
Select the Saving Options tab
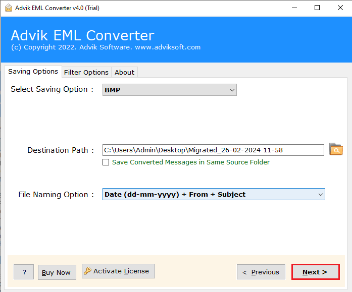tap(33, 72)
